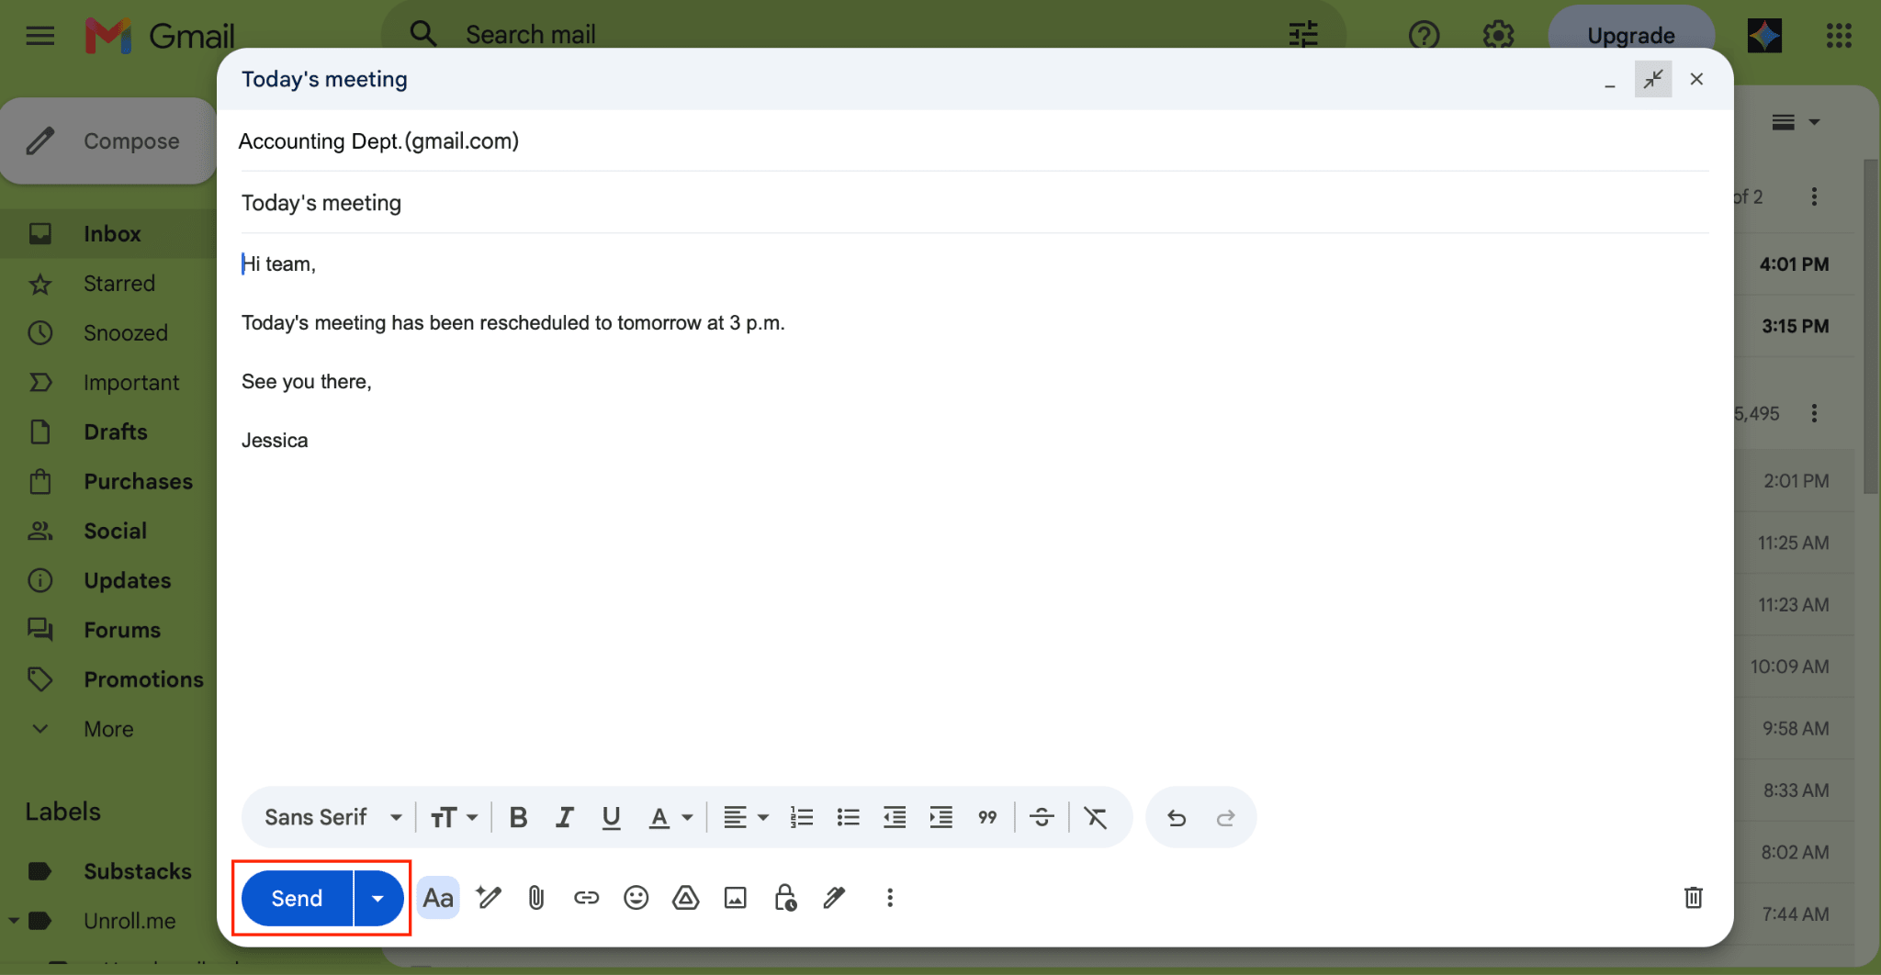Open the text color picker
This screenshot has width=1881, height=975.
pos(670,817)
